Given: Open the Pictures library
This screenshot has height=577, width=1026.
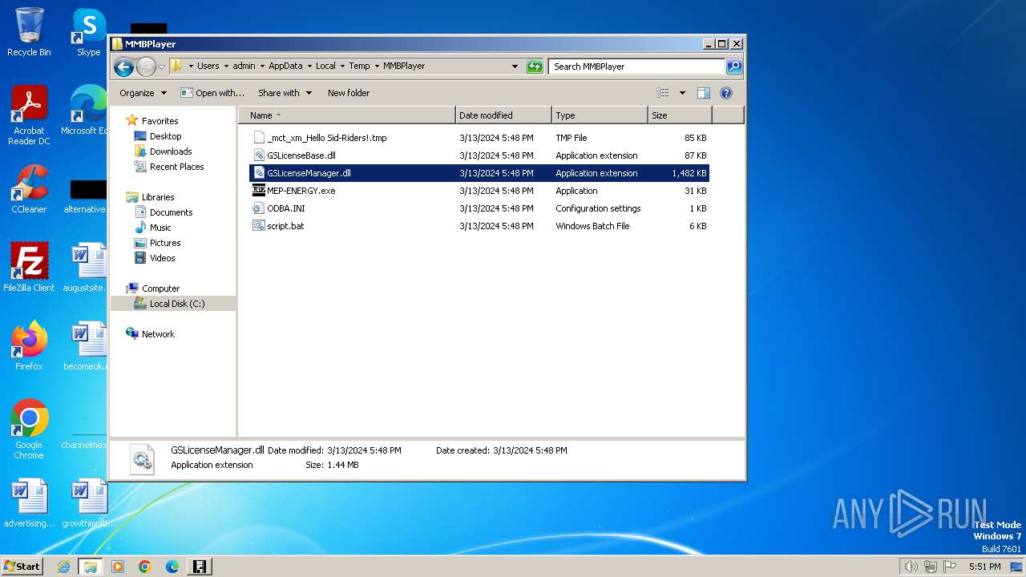Looking at the screenshot, I should click(165, 243).
